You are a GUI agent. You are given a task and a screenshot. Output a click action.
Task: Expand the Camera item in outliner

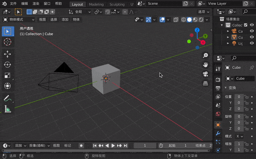click(228, 31)
